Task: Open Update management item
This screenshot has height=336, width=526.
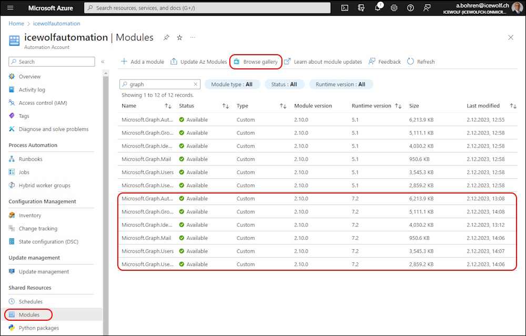Action: pos(44,272)
